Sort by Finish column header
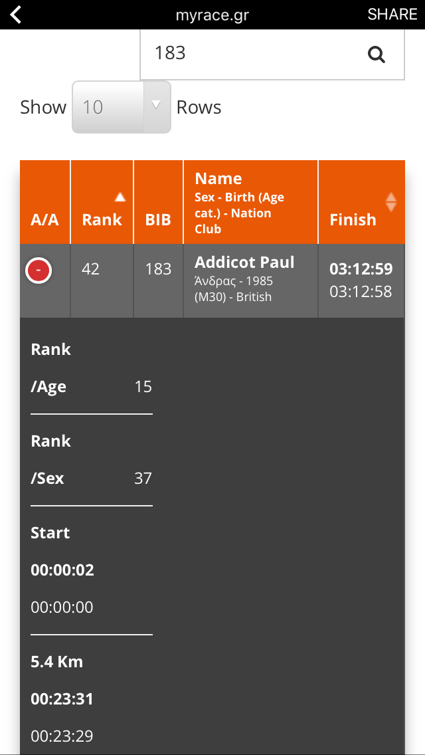This screenshot has width=425, height=755. pos(353,219)
